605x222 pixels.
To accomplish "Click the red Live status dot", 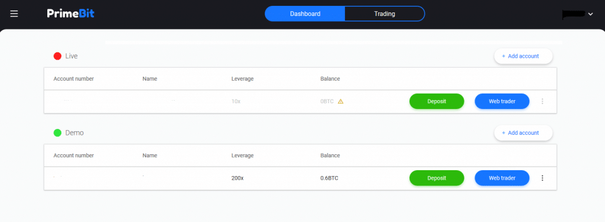I will pyautogui.click(x=57, y=56).
